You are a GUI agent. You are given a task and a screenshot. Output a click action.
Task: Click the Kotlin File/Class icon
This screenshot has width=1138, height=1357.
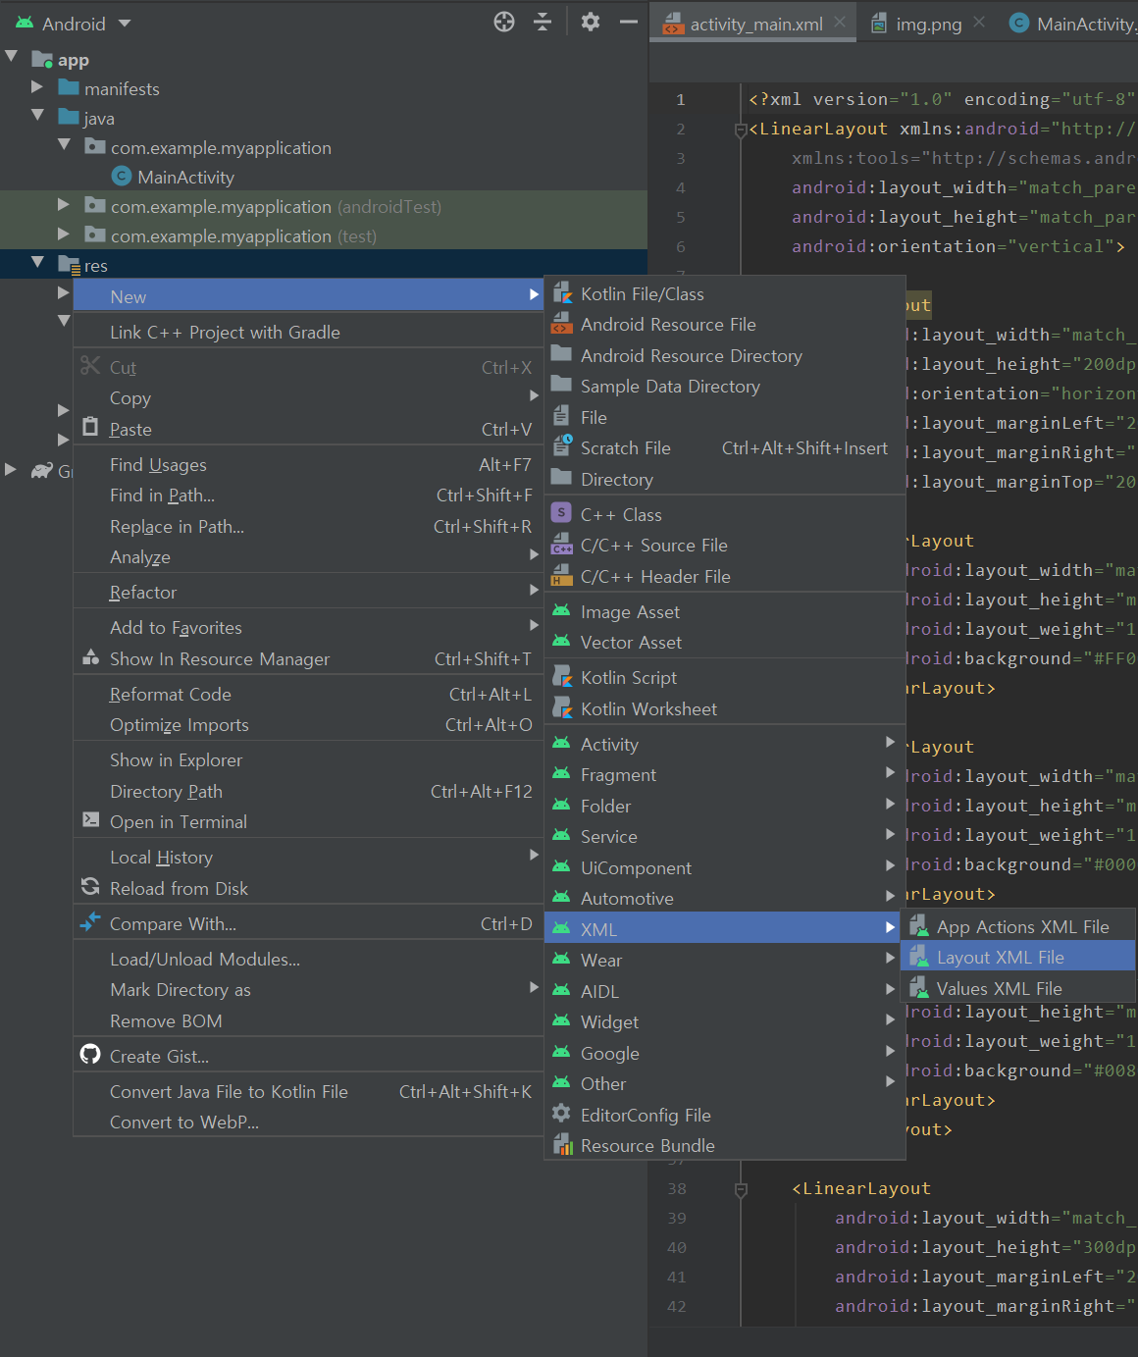(x=562, y=293)
